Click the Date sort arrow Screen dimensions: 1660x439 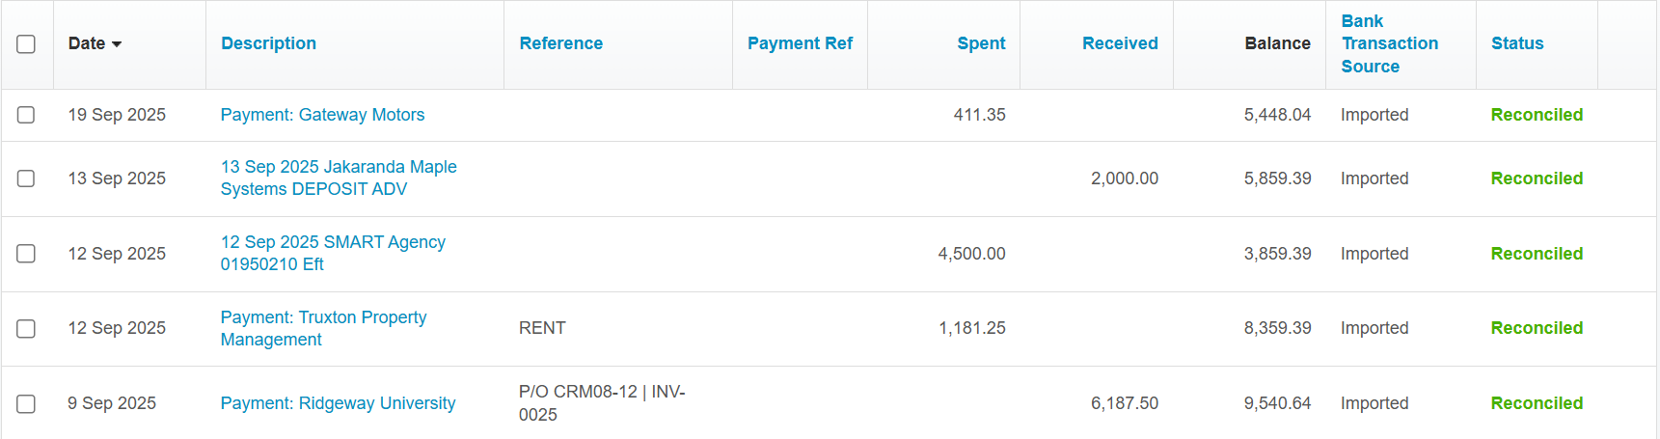click(117, 44)
